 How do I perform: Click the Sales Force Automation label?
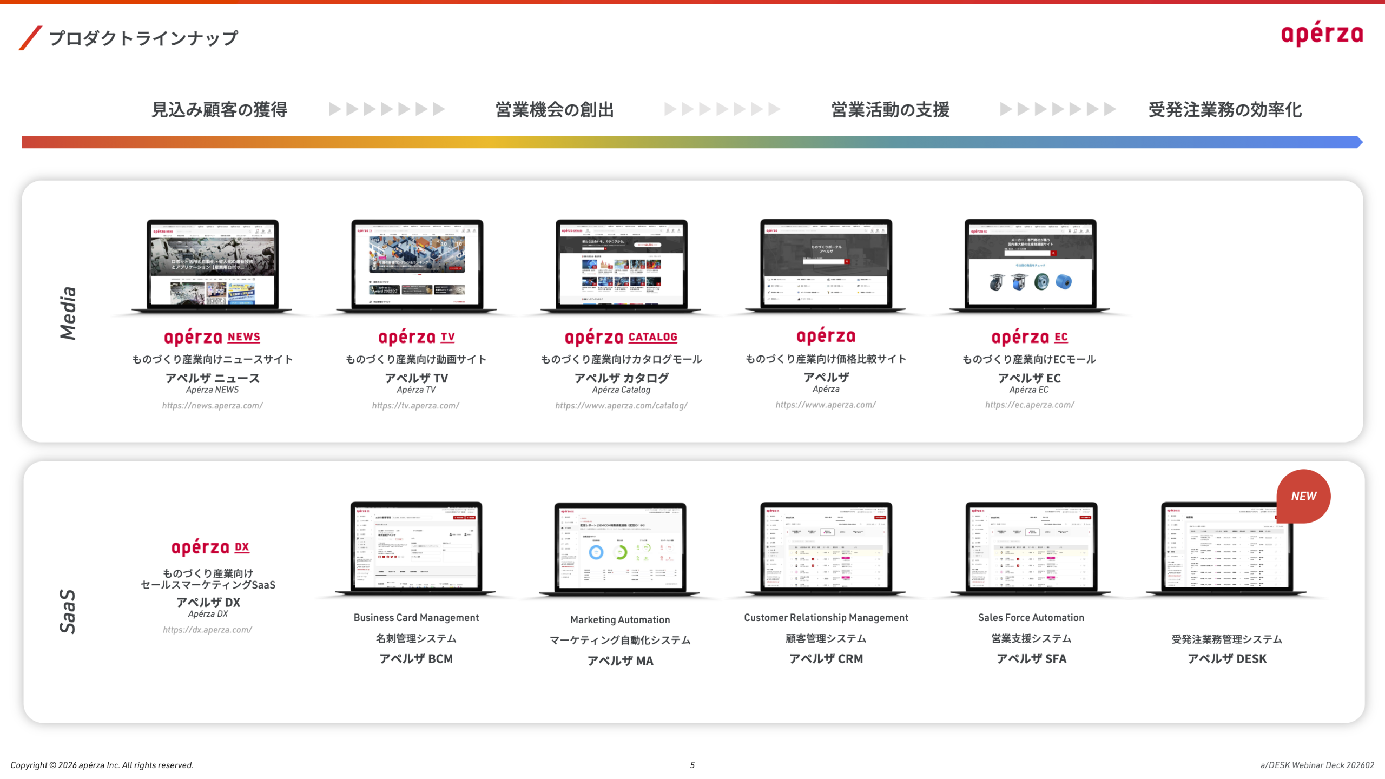pyautogui.click(x=1031, y=618)
